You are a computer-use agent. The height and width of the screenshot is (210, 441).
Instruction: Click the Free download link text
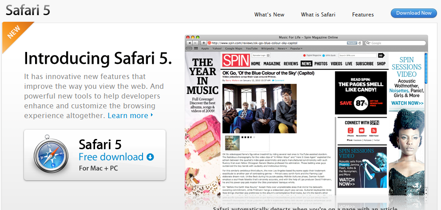pyautogui.click(x=111, y=157)
